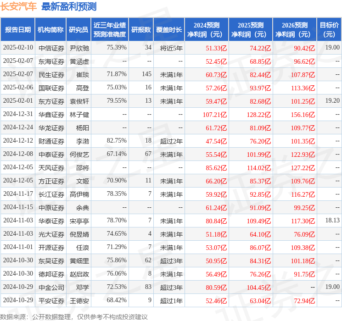Screen dimensions: 342x321
Task: Click the 2026预测净利润 header
Action: 295,30
